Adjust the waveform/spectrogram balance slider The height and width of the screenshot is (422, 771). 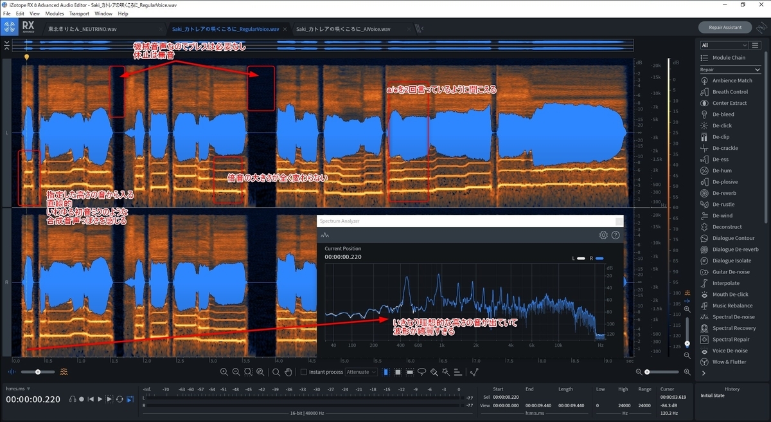click(38, 372)
